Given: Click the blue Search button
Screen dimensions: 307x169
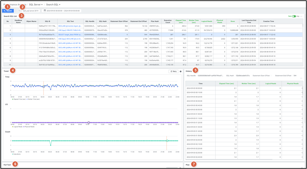Looking at the screenshot, I should tap(8, 11).
